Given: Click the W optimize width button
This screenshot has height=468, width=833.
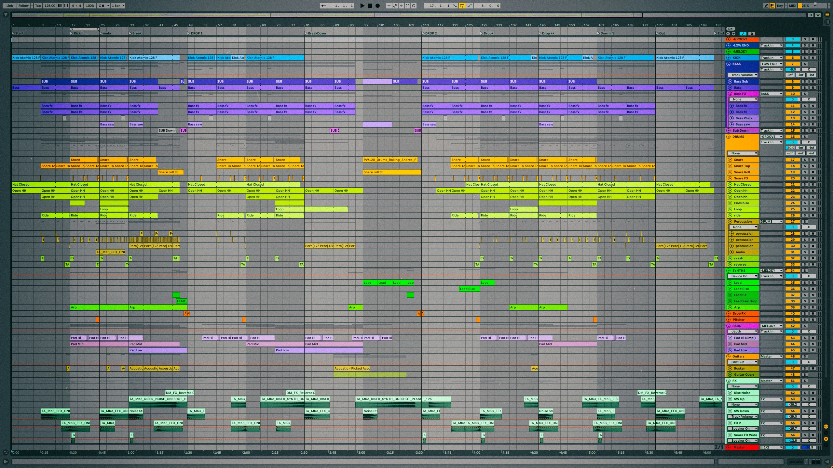Looking at the screenshot, I should click(x=818, y=15).
